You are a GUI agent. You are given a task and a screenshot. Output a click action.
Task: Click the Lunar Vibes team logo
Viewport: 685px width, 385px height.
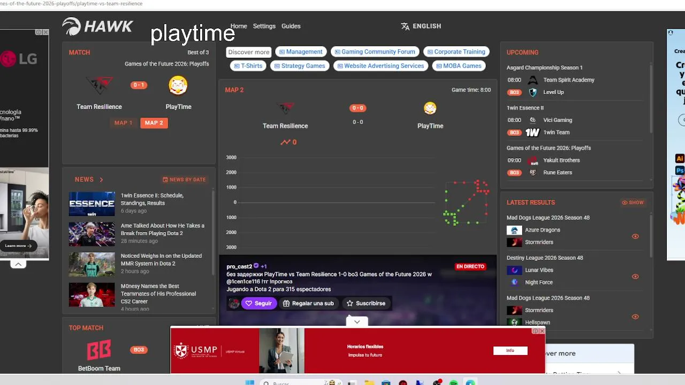point(514,271)
